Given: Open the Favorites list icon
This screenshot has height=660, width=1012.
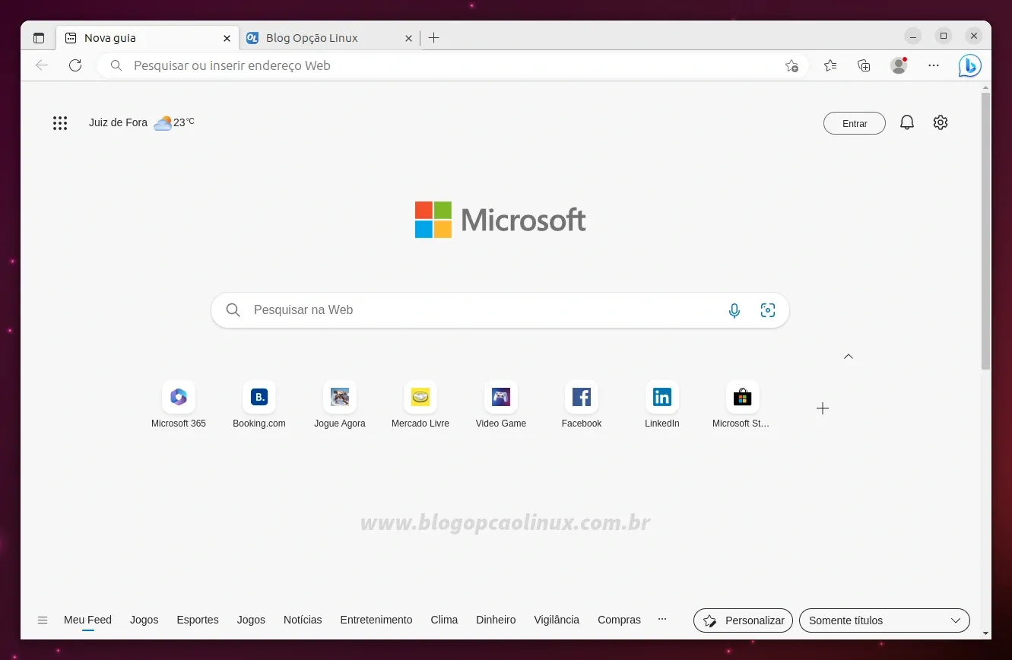Looking at the screenshot, I should (x=830, y=65).
